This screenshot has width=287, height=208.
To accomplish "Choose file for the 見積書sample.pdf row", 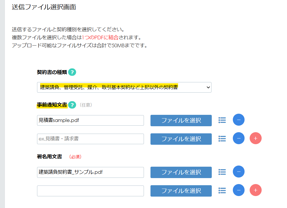I will [181, 120].
